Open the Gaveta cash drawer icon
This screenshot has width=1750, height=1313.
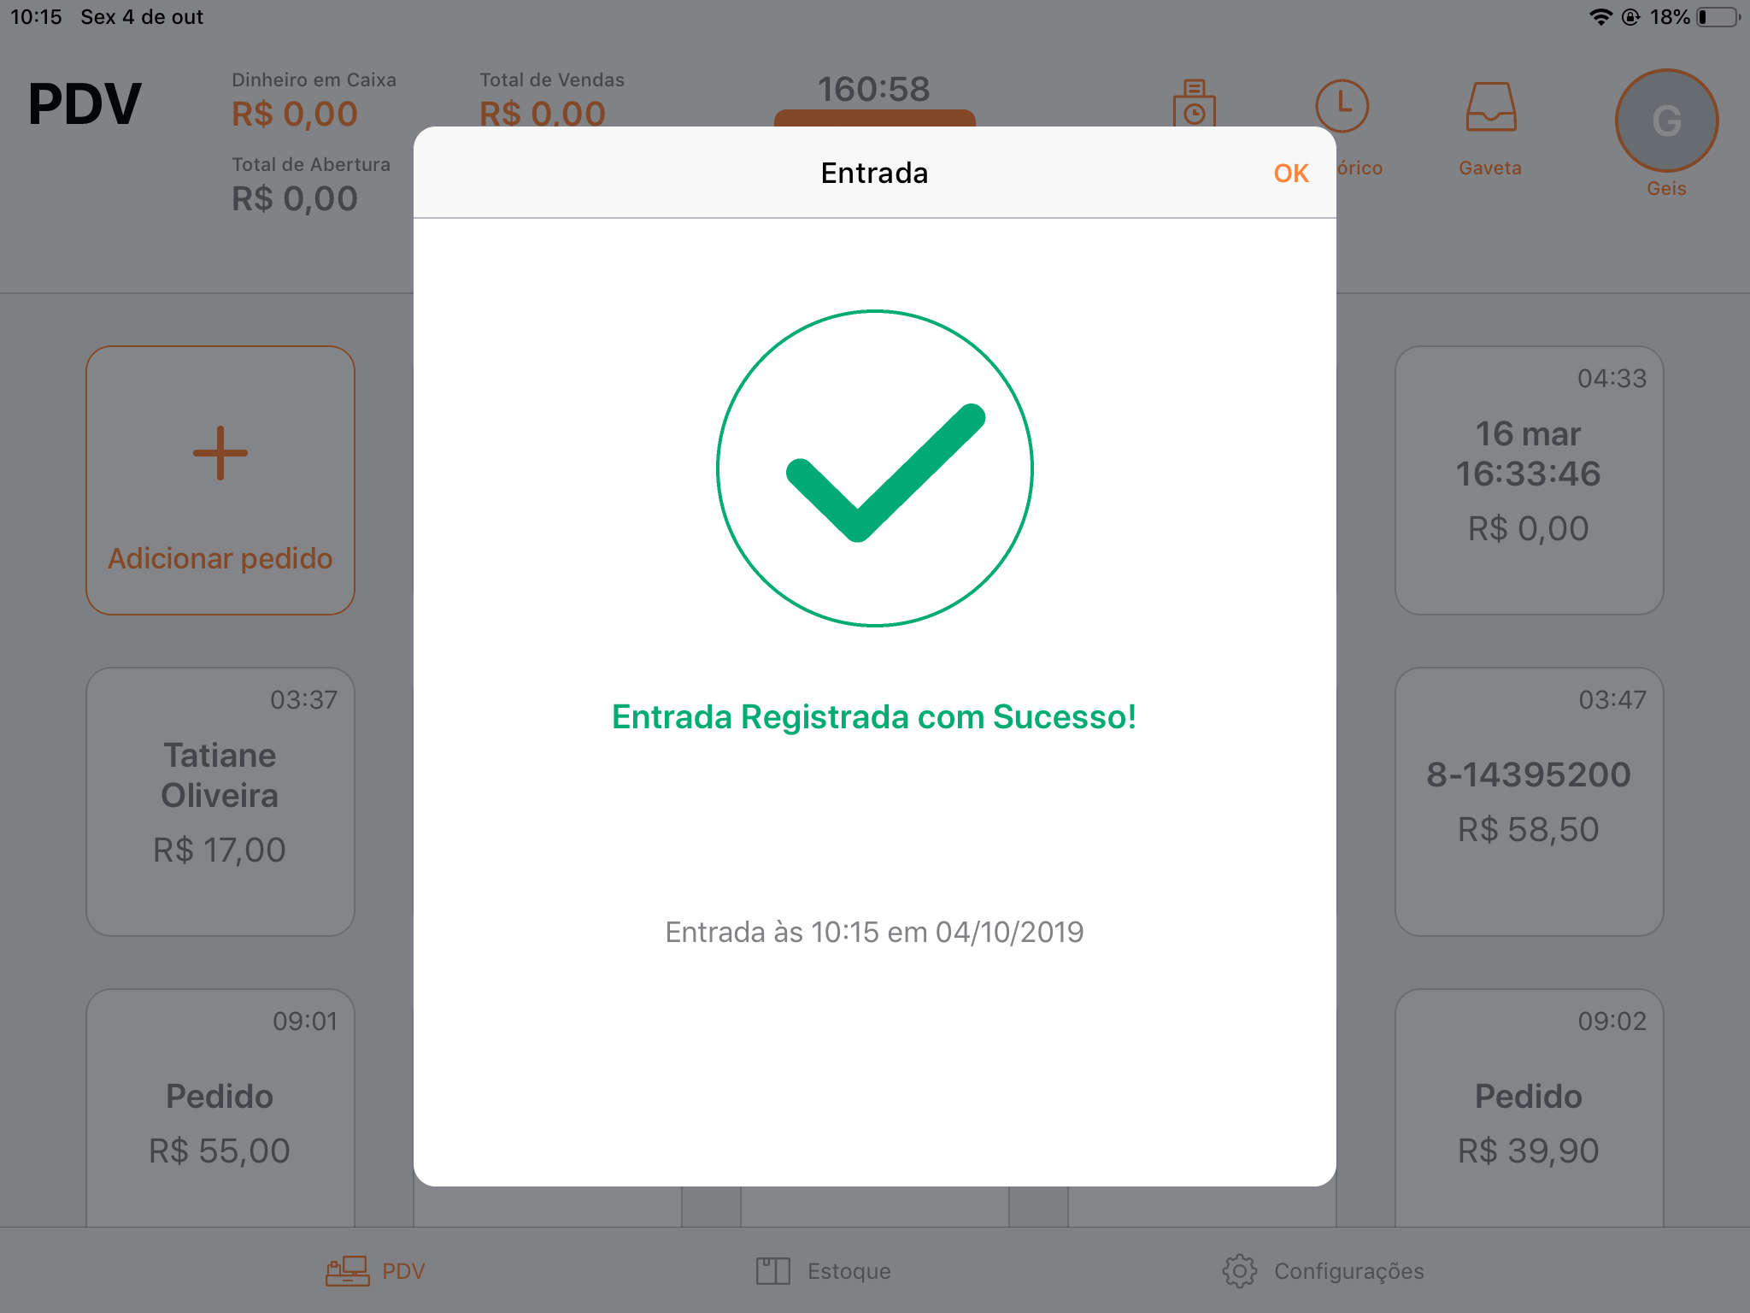[1490, 108]
